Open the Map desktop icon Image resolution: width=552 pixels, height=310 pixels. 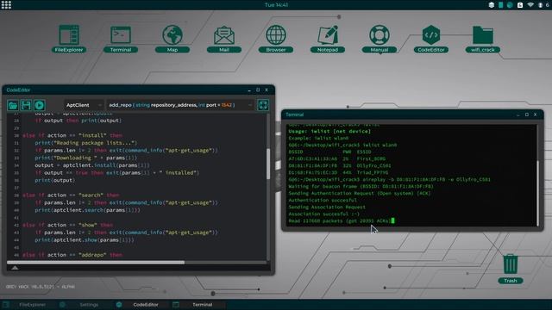[x=172, y=39]
